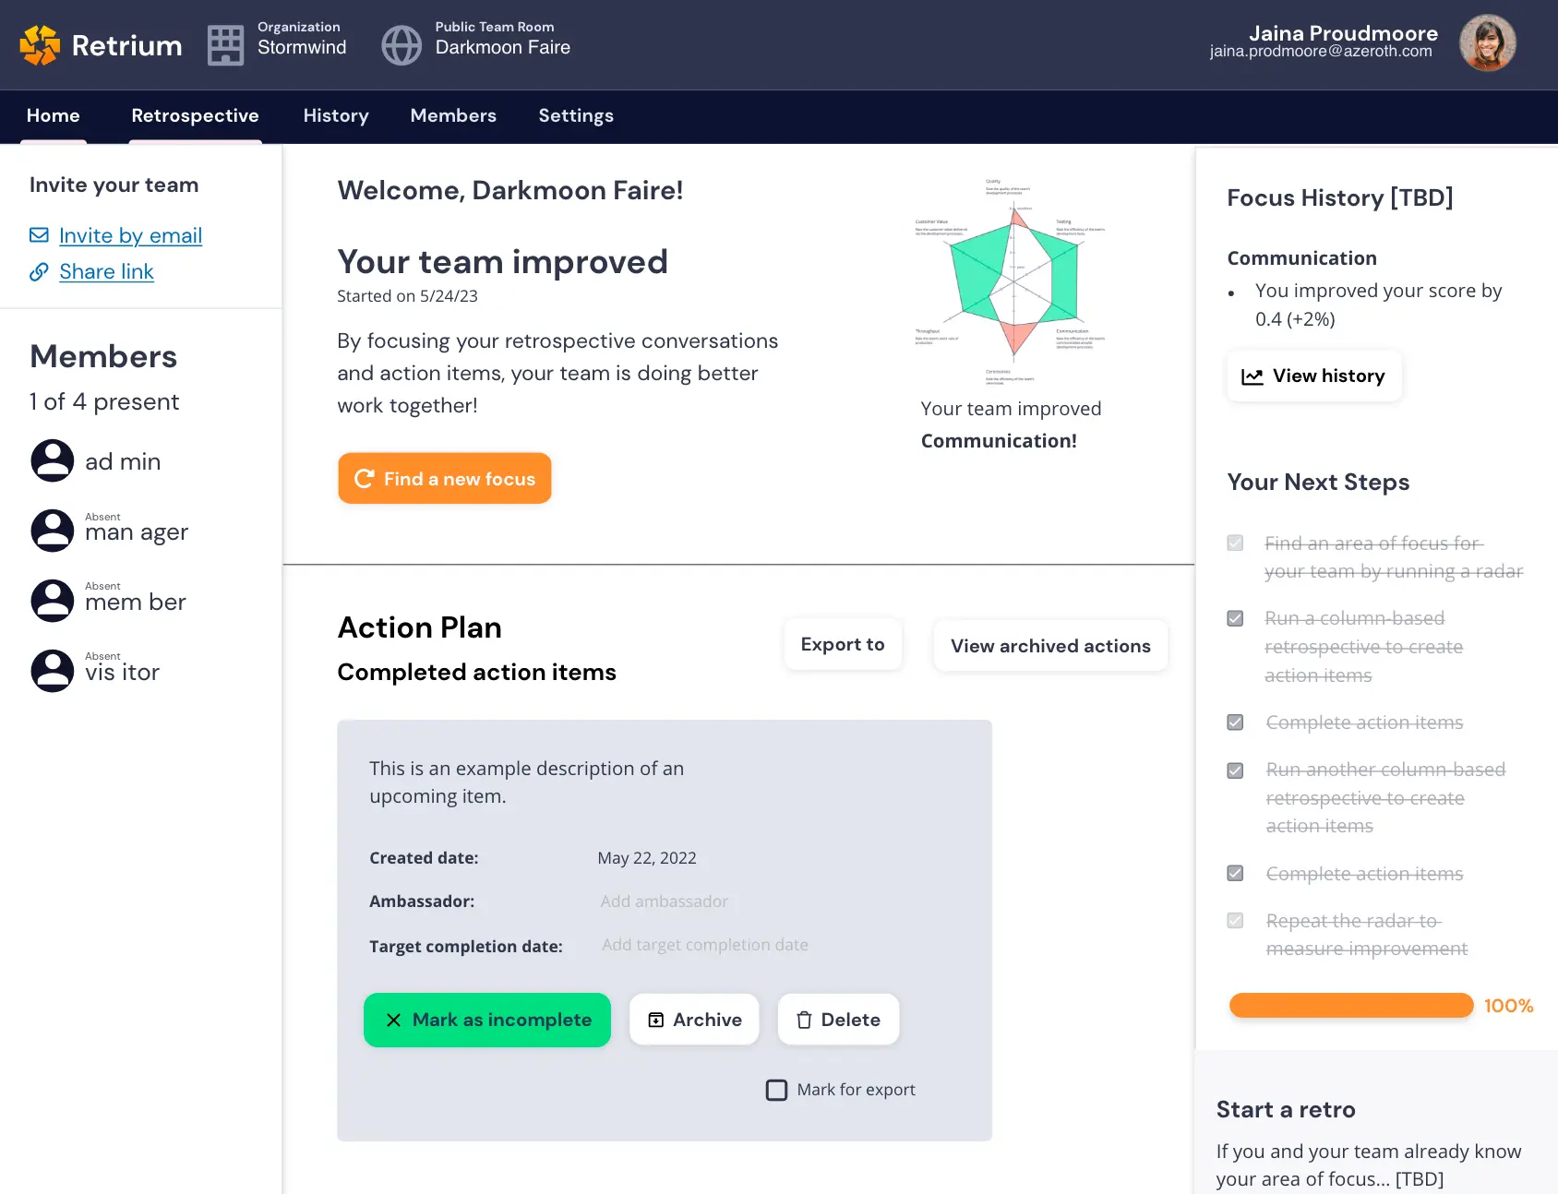Image resolution: width=1558 pixels, height=1194 pixels.
Task: Uncheck Run a column-based retrospective step
Action: click(x=1235, y=618)
